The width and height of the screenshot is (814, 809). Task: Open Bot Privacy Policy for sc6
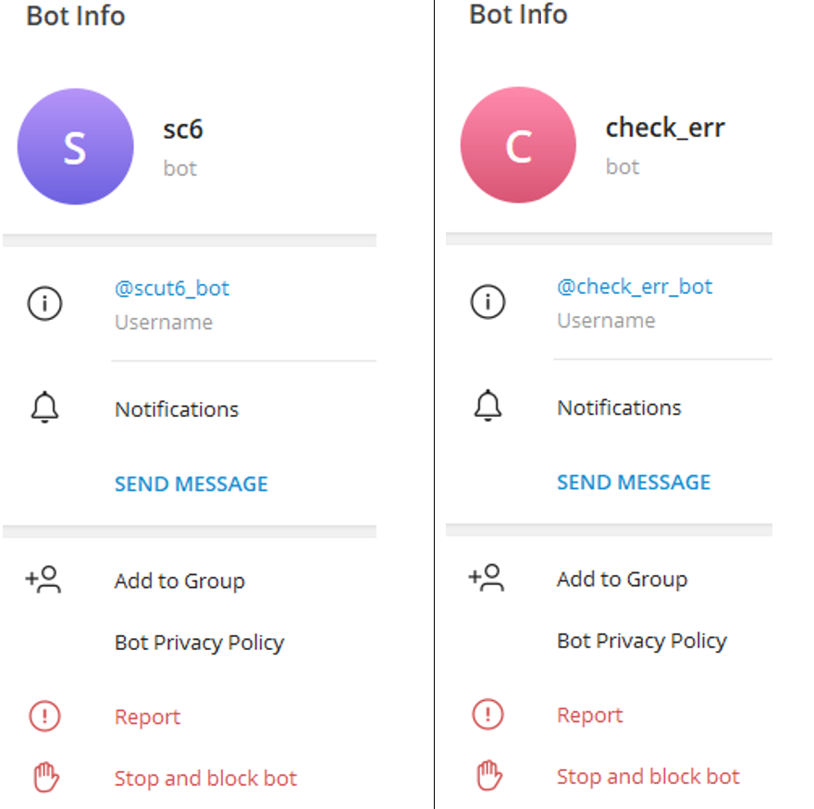click(x=199, y=642)
